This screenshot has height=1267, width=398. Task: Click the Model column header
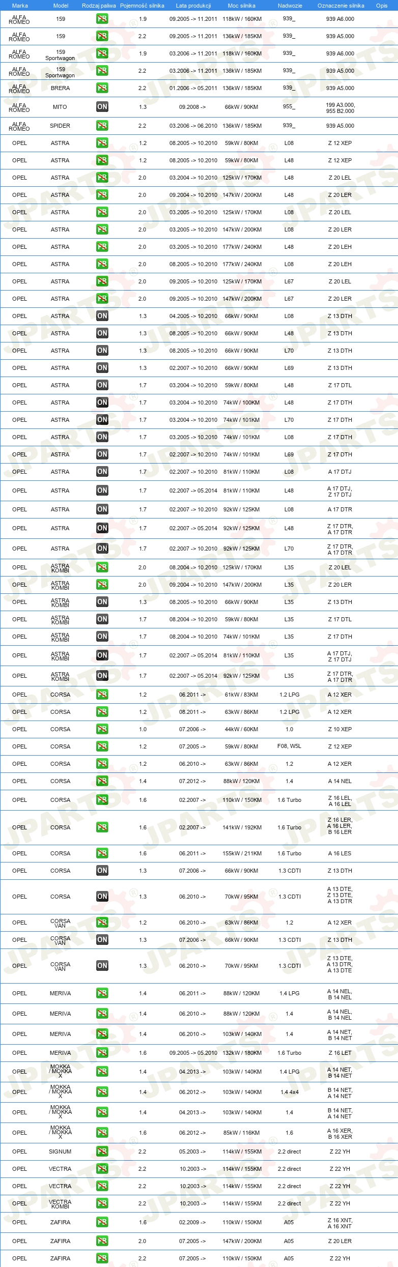tap(61, 6)
